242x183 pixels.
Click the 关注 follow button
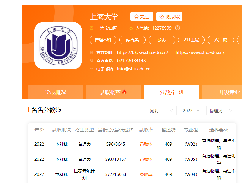click(x=142, y=17)
